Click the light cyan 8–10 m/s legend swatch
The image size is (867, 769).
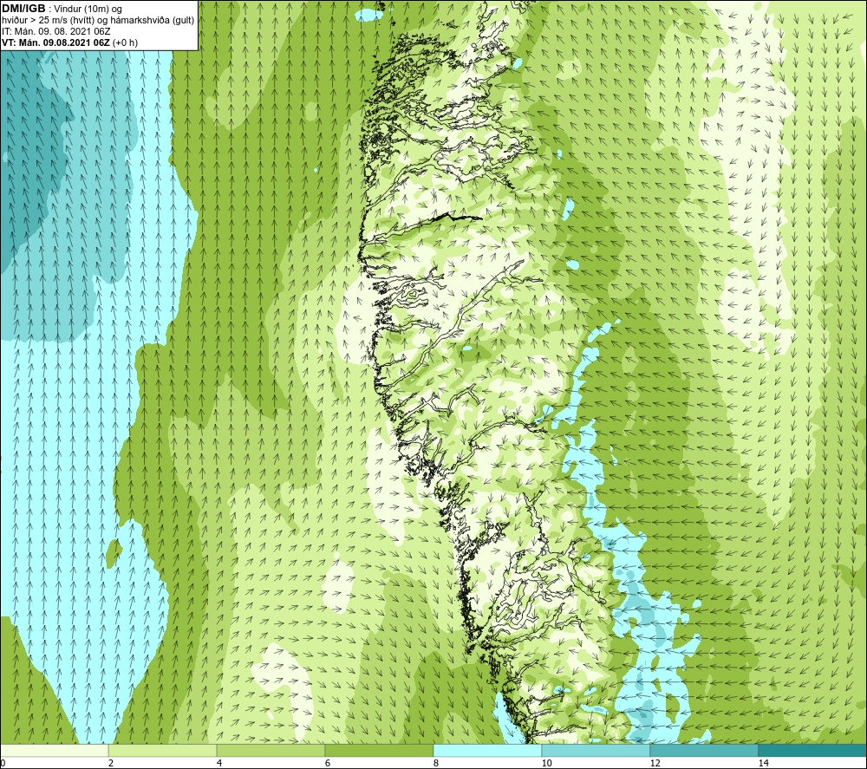487,750
